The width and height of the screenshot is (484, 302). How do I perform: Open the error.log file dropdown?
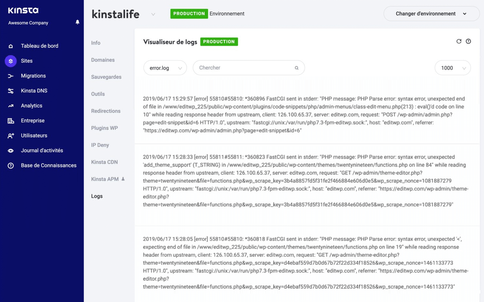165,68
